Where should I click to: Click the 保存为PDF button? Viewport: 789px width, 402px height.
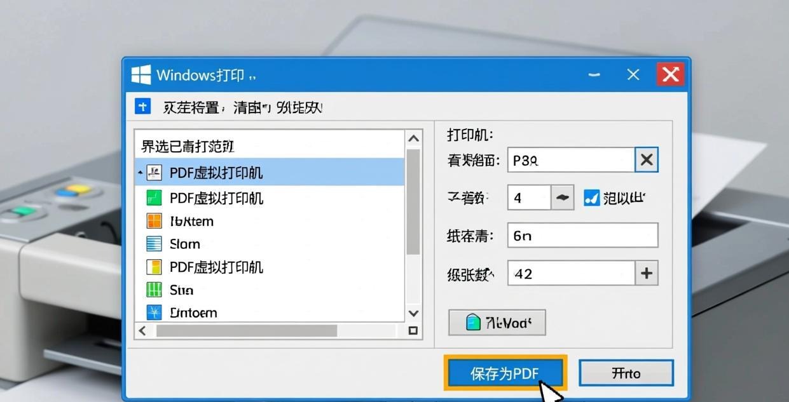click(x=505, y=373)
